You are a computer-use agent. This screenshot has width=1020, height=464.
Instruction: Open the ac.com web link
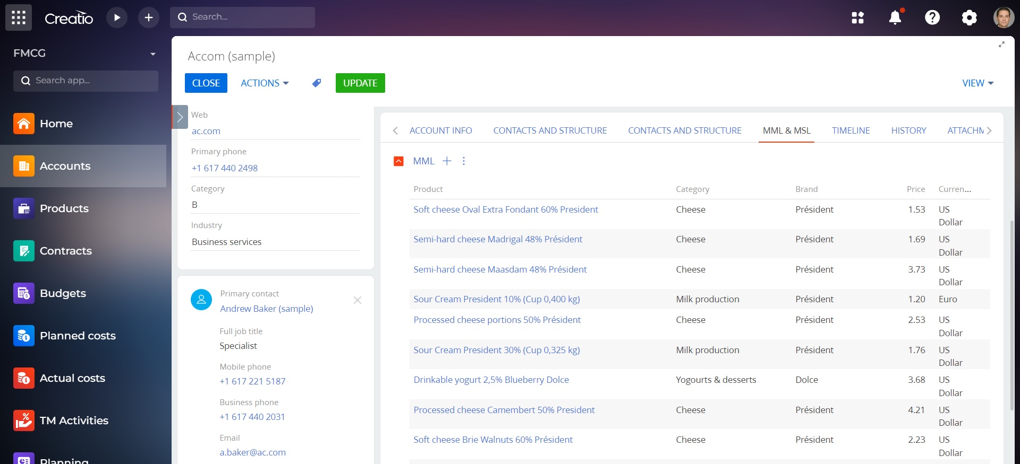point(206,131)
